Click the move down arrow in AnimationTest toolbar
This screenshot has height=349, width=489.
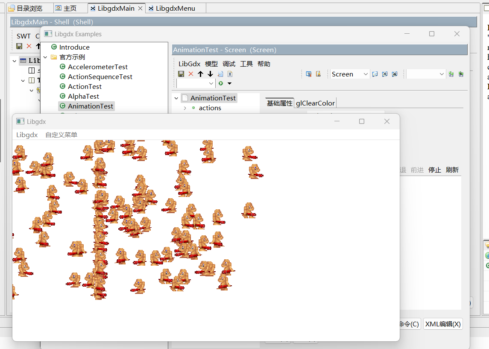tap(211, 74)
